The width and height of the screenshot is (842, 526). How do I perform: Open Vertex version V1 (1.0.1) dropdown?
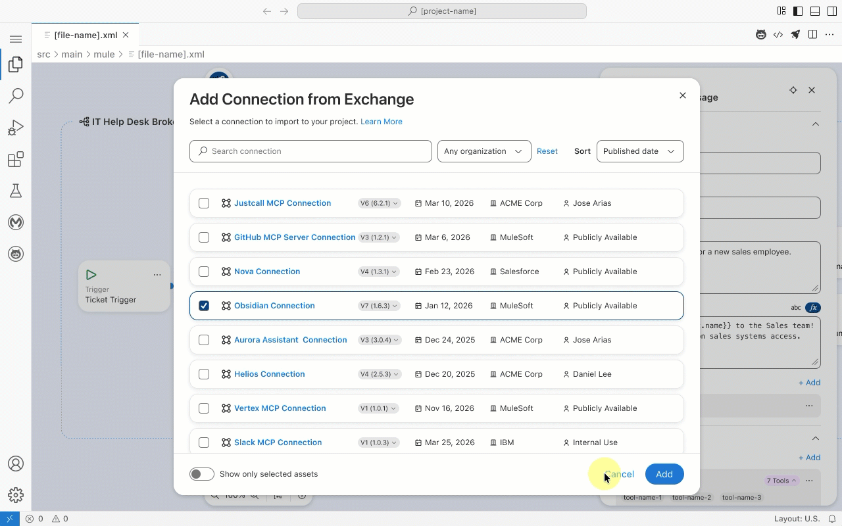click(380, 408)
